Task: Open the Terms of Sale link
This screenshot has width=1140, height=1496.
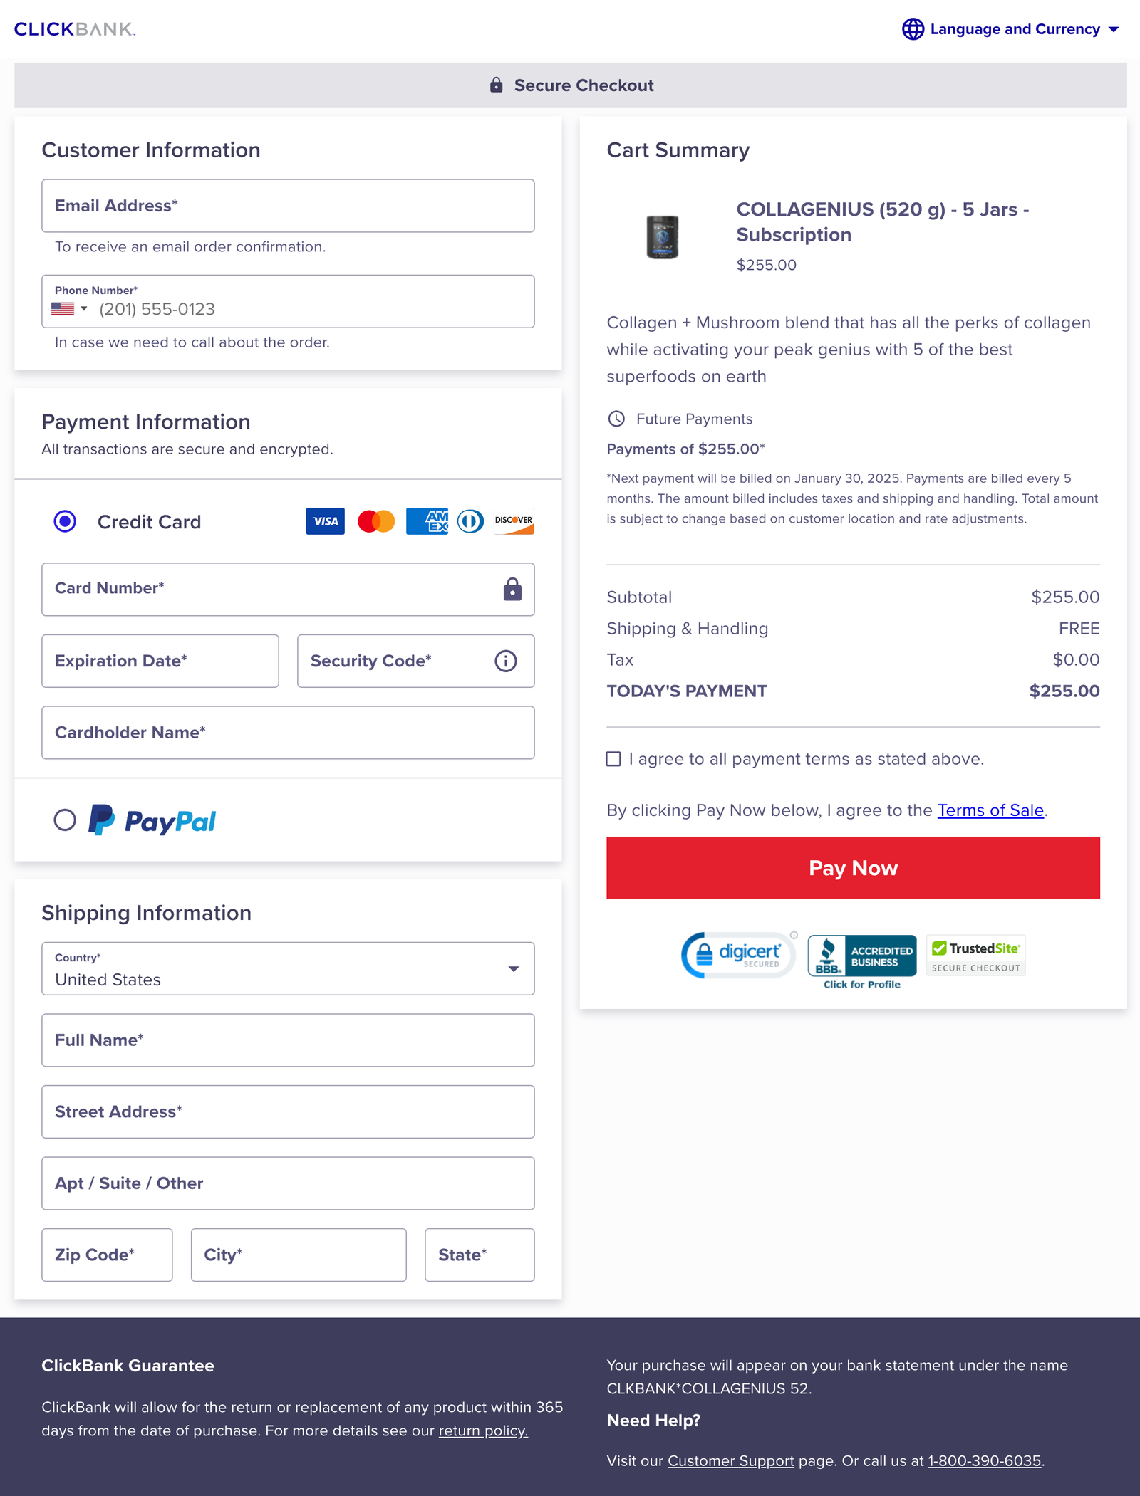Action: pos(990,810)
